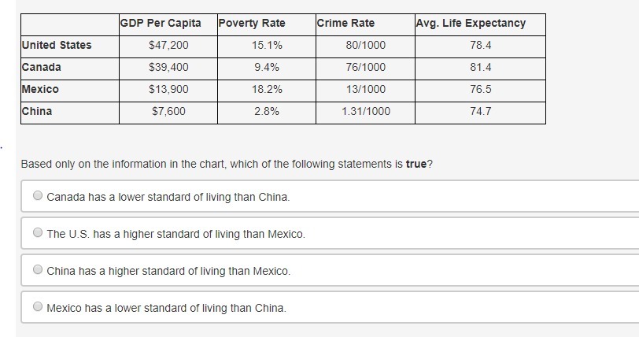639x337 pixels.
Task: Pick 'Mexico has a lower standard' radio option
Action: click(38, 307)
